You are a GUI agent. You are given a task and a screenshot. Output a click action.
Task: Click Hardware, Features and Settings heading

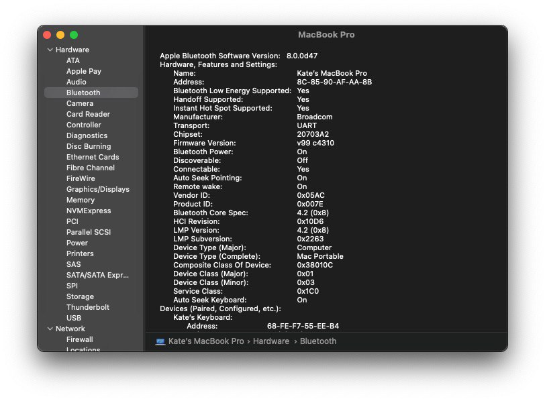[218, 64]
